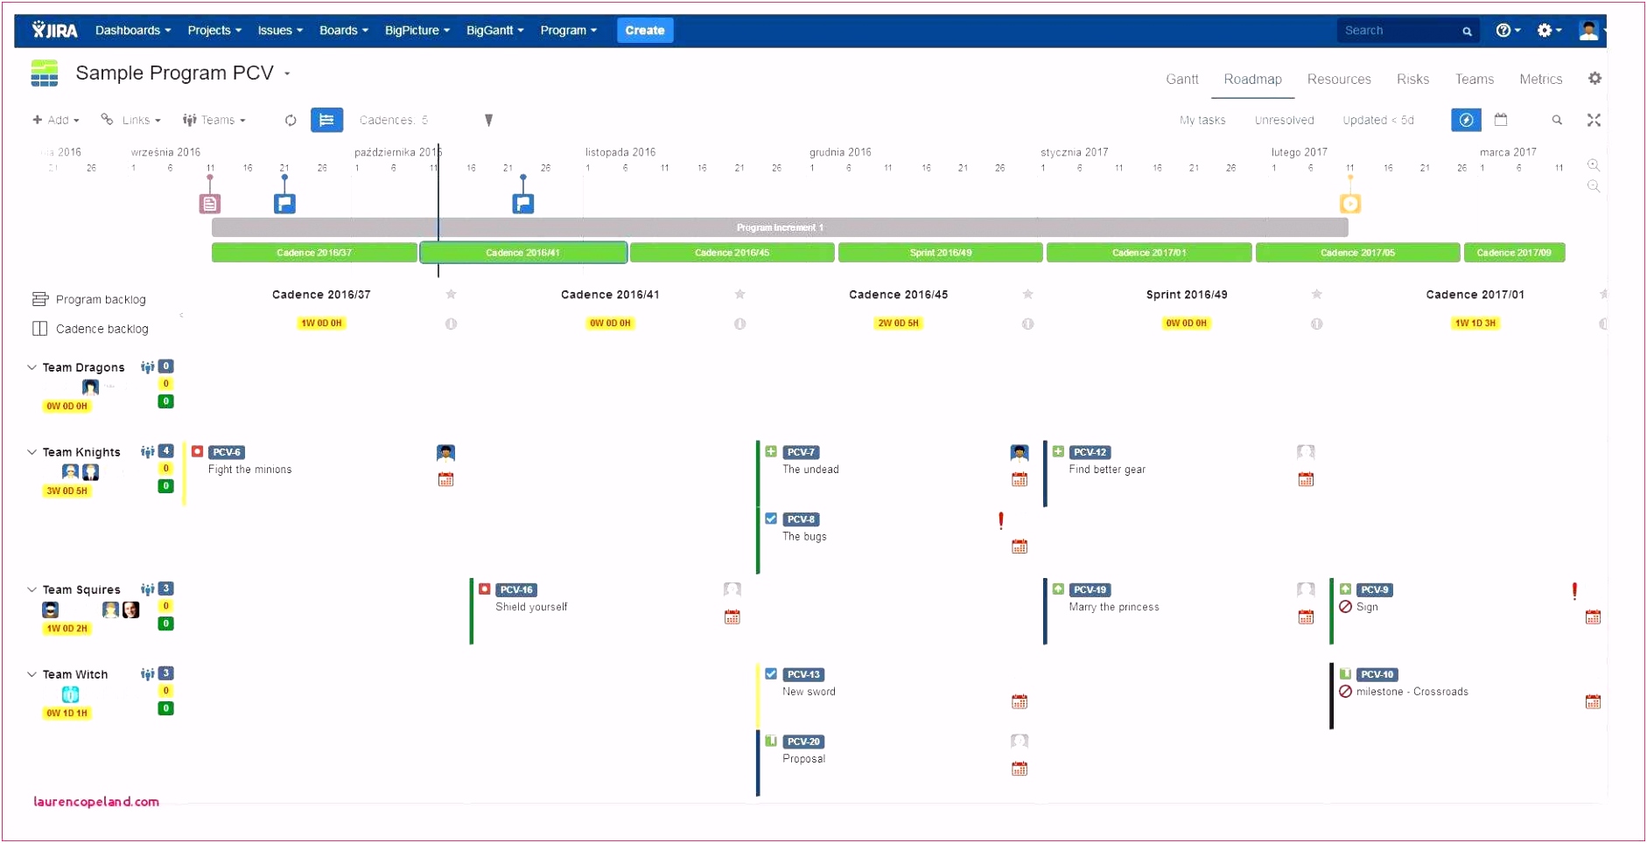Toggle full screen expand icon
1647x843 pixels.
click(x=1594, y=120)
